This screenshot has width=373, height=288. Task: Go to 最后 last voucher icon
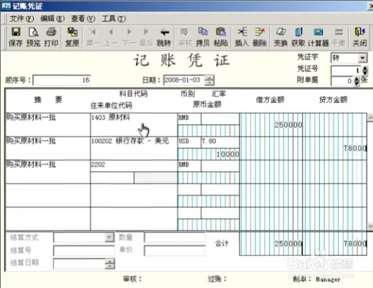pos(146,37)
